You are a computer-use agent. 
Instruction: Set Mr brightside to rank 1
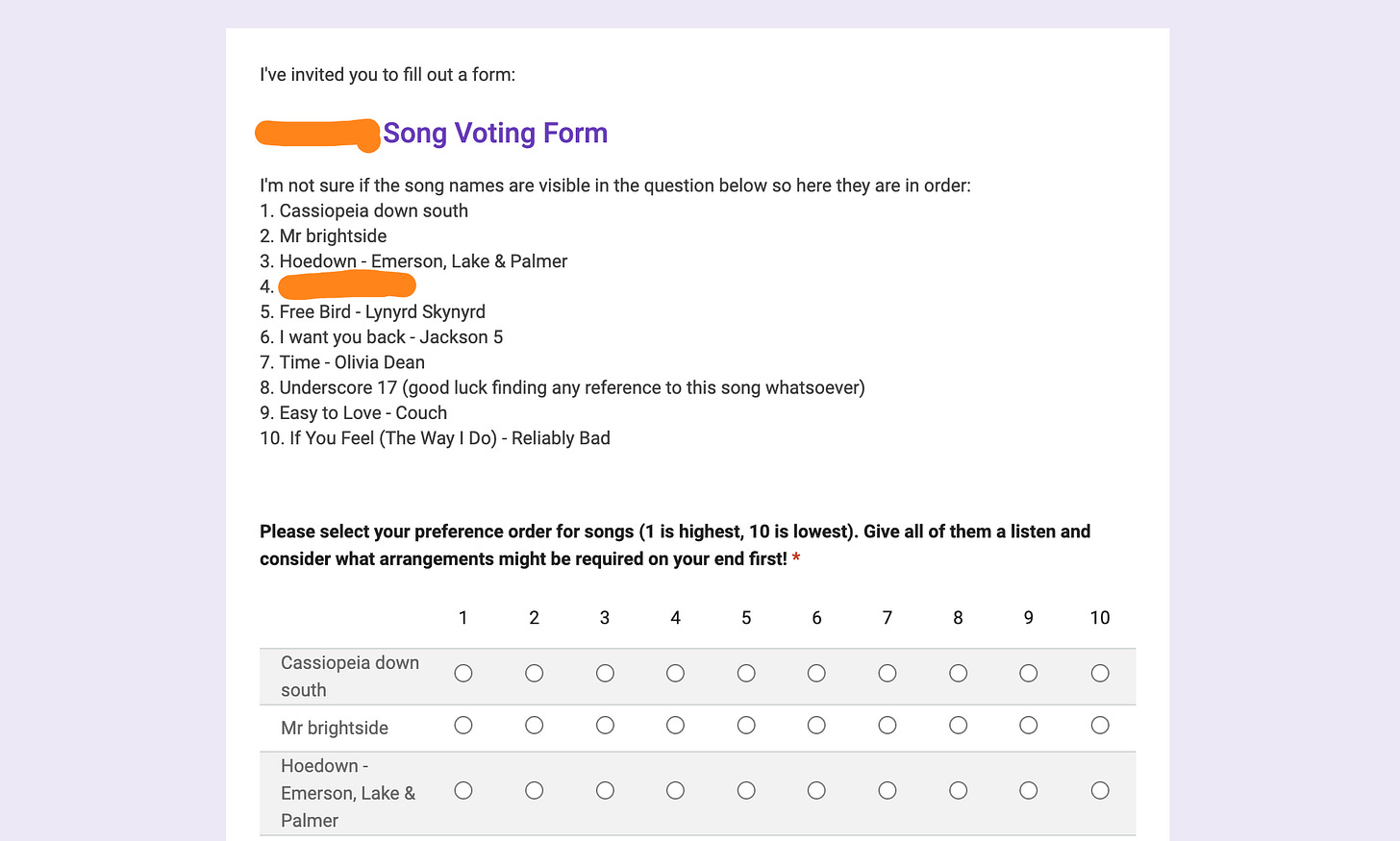463,726
